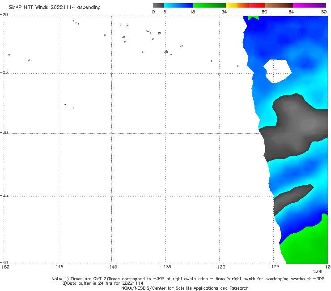Viewport: 331px width, 291px height.
Task: Click the longitude label '-125'
Action: [x=274, y=267]
